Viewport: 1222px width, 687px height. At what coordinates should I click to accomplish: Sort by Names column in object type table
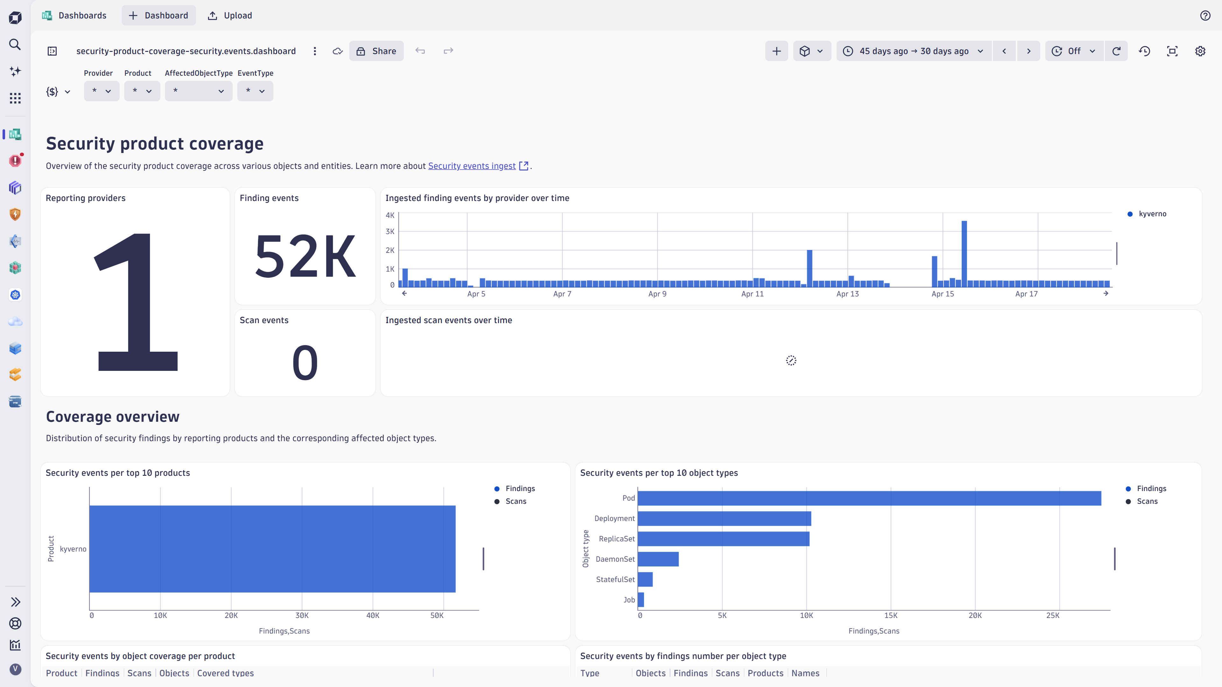click(x=805, y=673)
